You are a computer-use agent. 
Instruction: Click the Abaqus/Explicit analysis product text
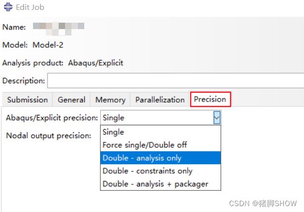point(96,63)
